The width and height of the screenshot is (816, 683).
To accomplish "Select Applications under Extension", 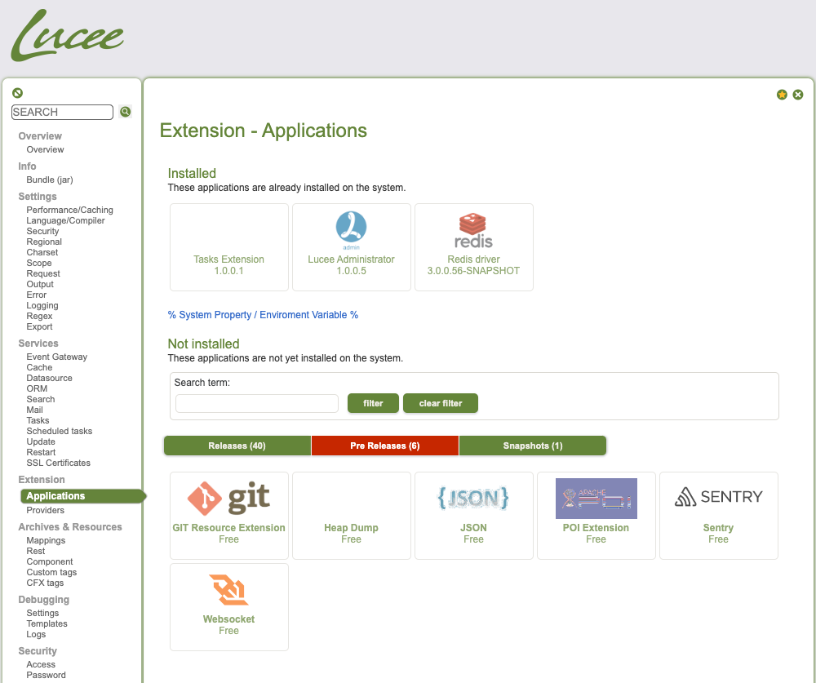I will (x=82, y=496).
